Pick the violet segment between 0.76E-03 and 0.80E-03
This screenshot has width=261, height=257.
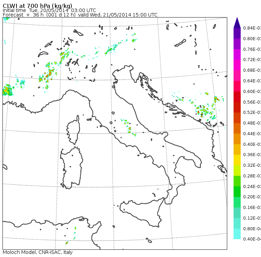(x=237, y=44)
